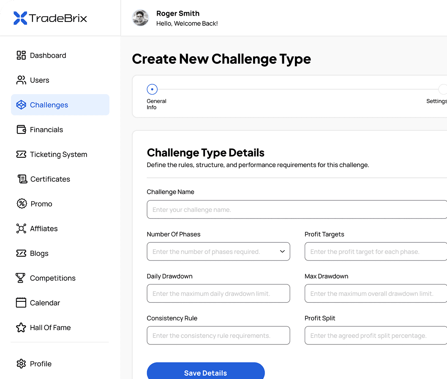Image resolution: width=447 pixels, height=379 pixels.
Task: Click the Promo percent badge icon
Action: (x=22, y=204)
